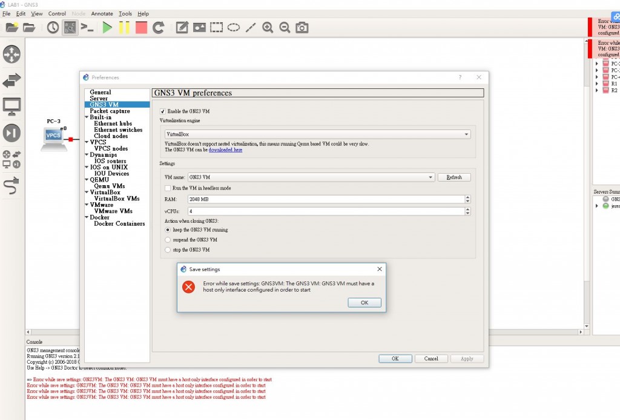Collapse the Docker tree section
Viewport: 620px width, 420px height.
coord(87,217)
